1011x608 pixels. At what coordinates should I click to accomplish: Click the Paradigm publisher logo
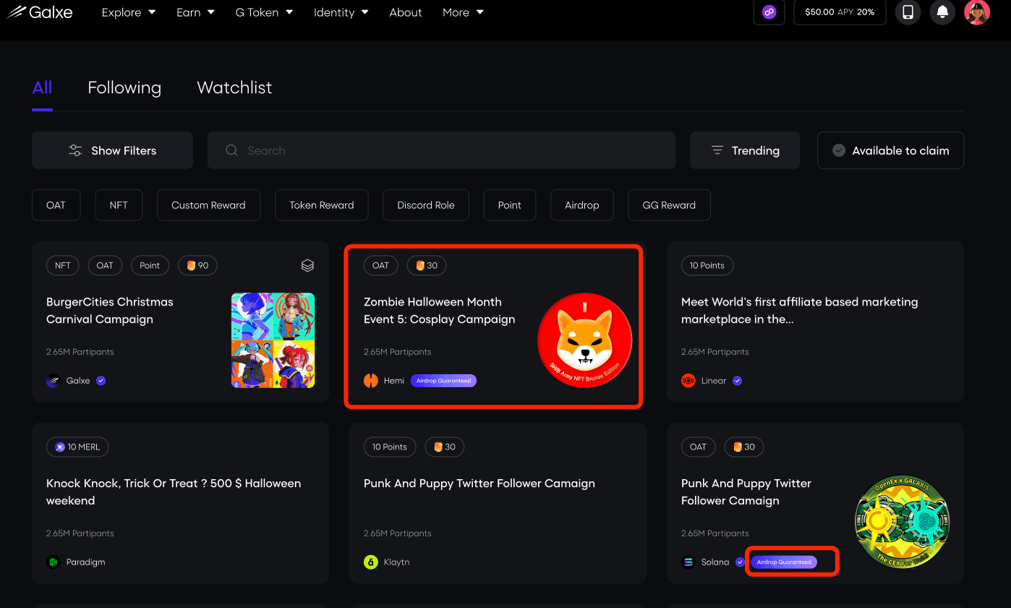pyautogui.click(x=54, y=562)
